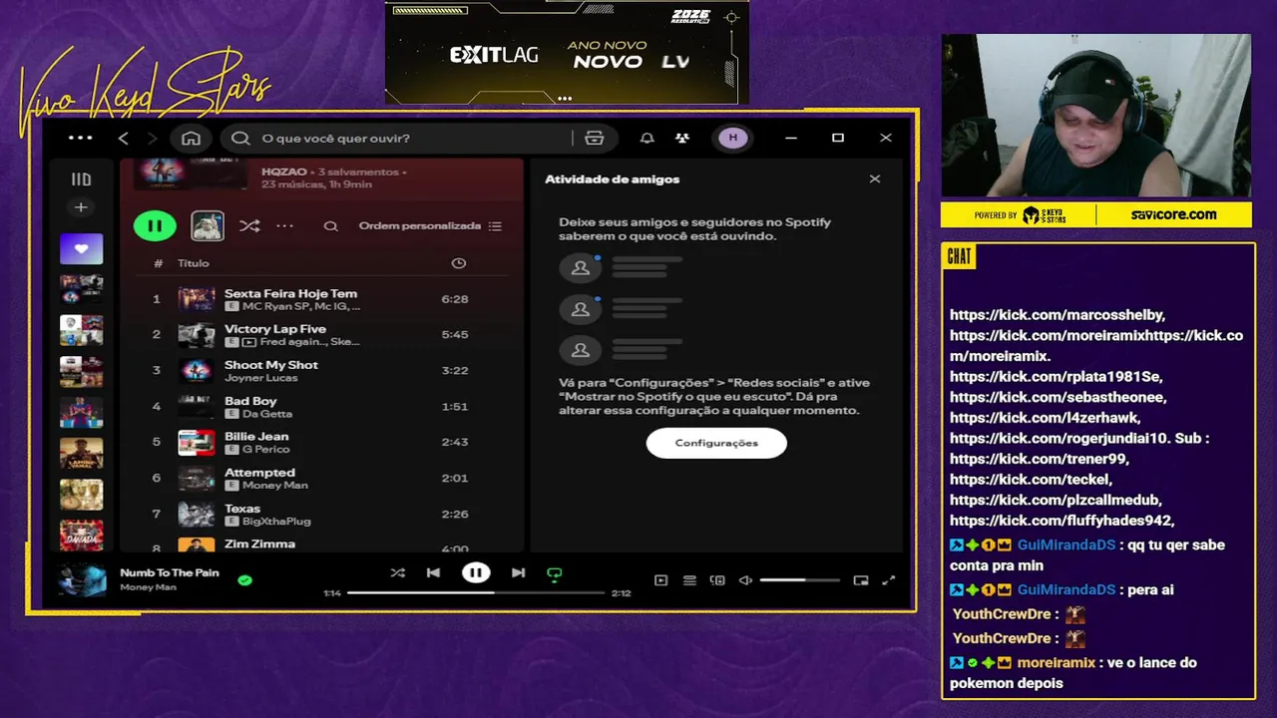Image resolution: width=1277 pixels, height=718 pixels.
Task: Sort by the Título column header
Action: (x=194, y=263)
